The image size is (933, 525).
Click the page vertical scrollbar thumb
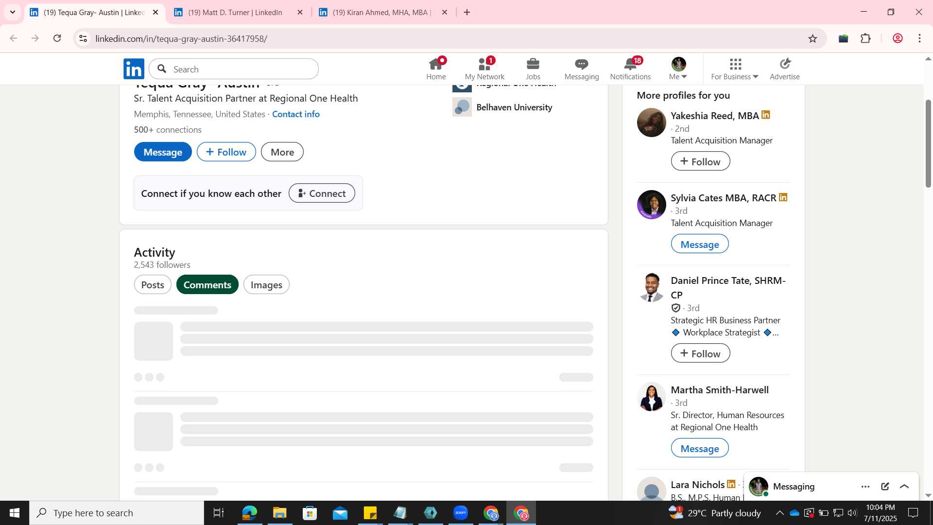[x=928, y=143]
